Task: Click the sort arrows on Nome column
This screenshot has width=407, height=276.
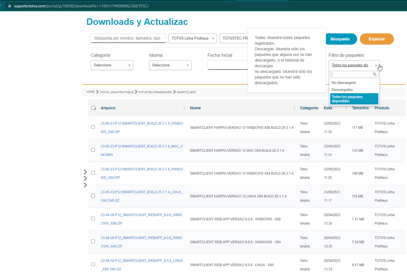Action: point(294,108)
